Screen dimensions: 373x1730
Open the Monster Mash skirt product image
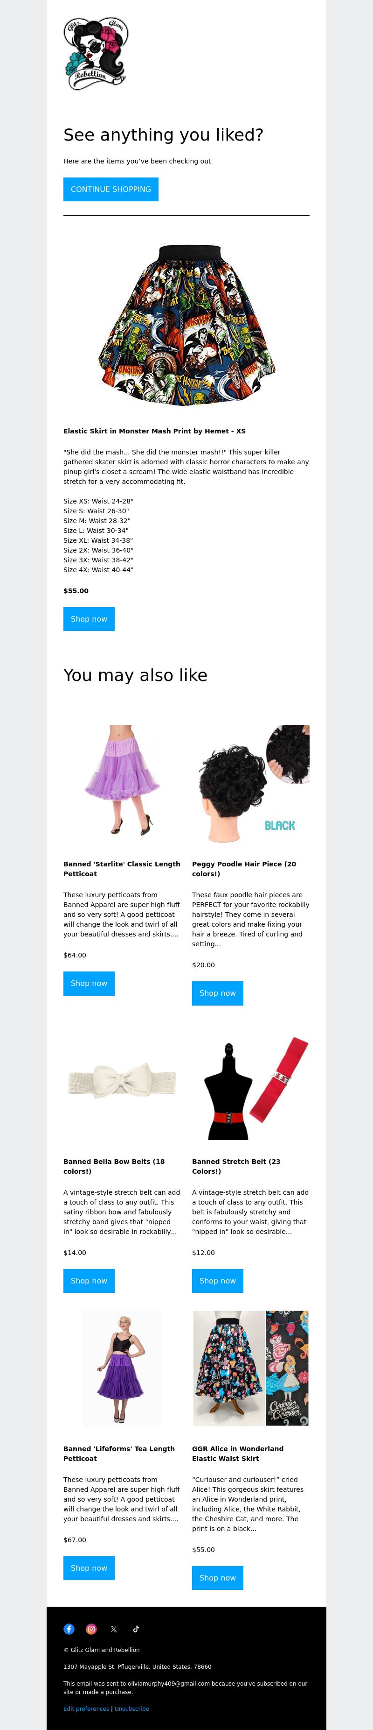pos(186,325)
